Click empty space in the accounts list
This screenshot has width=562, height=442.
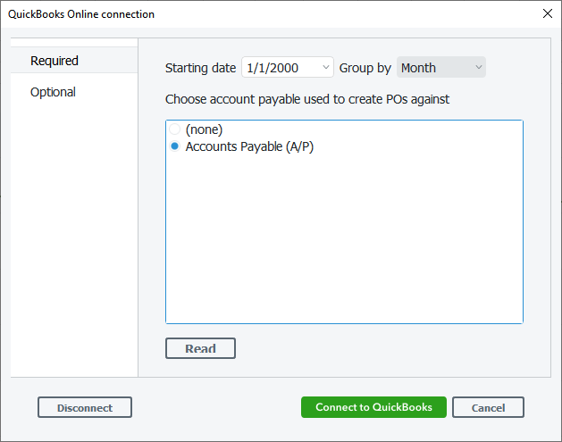click(344, 241)
